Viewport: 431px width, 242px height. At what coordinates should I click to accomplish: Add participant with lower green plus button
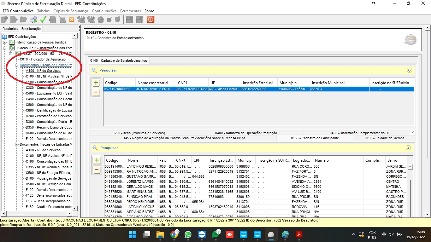click(97, 160)
